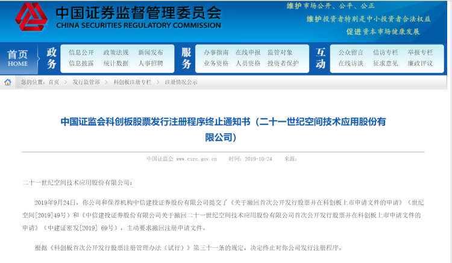The image size is (452, 263).
Task: Open 在线访谈 menu item
Action: [351, 63]
